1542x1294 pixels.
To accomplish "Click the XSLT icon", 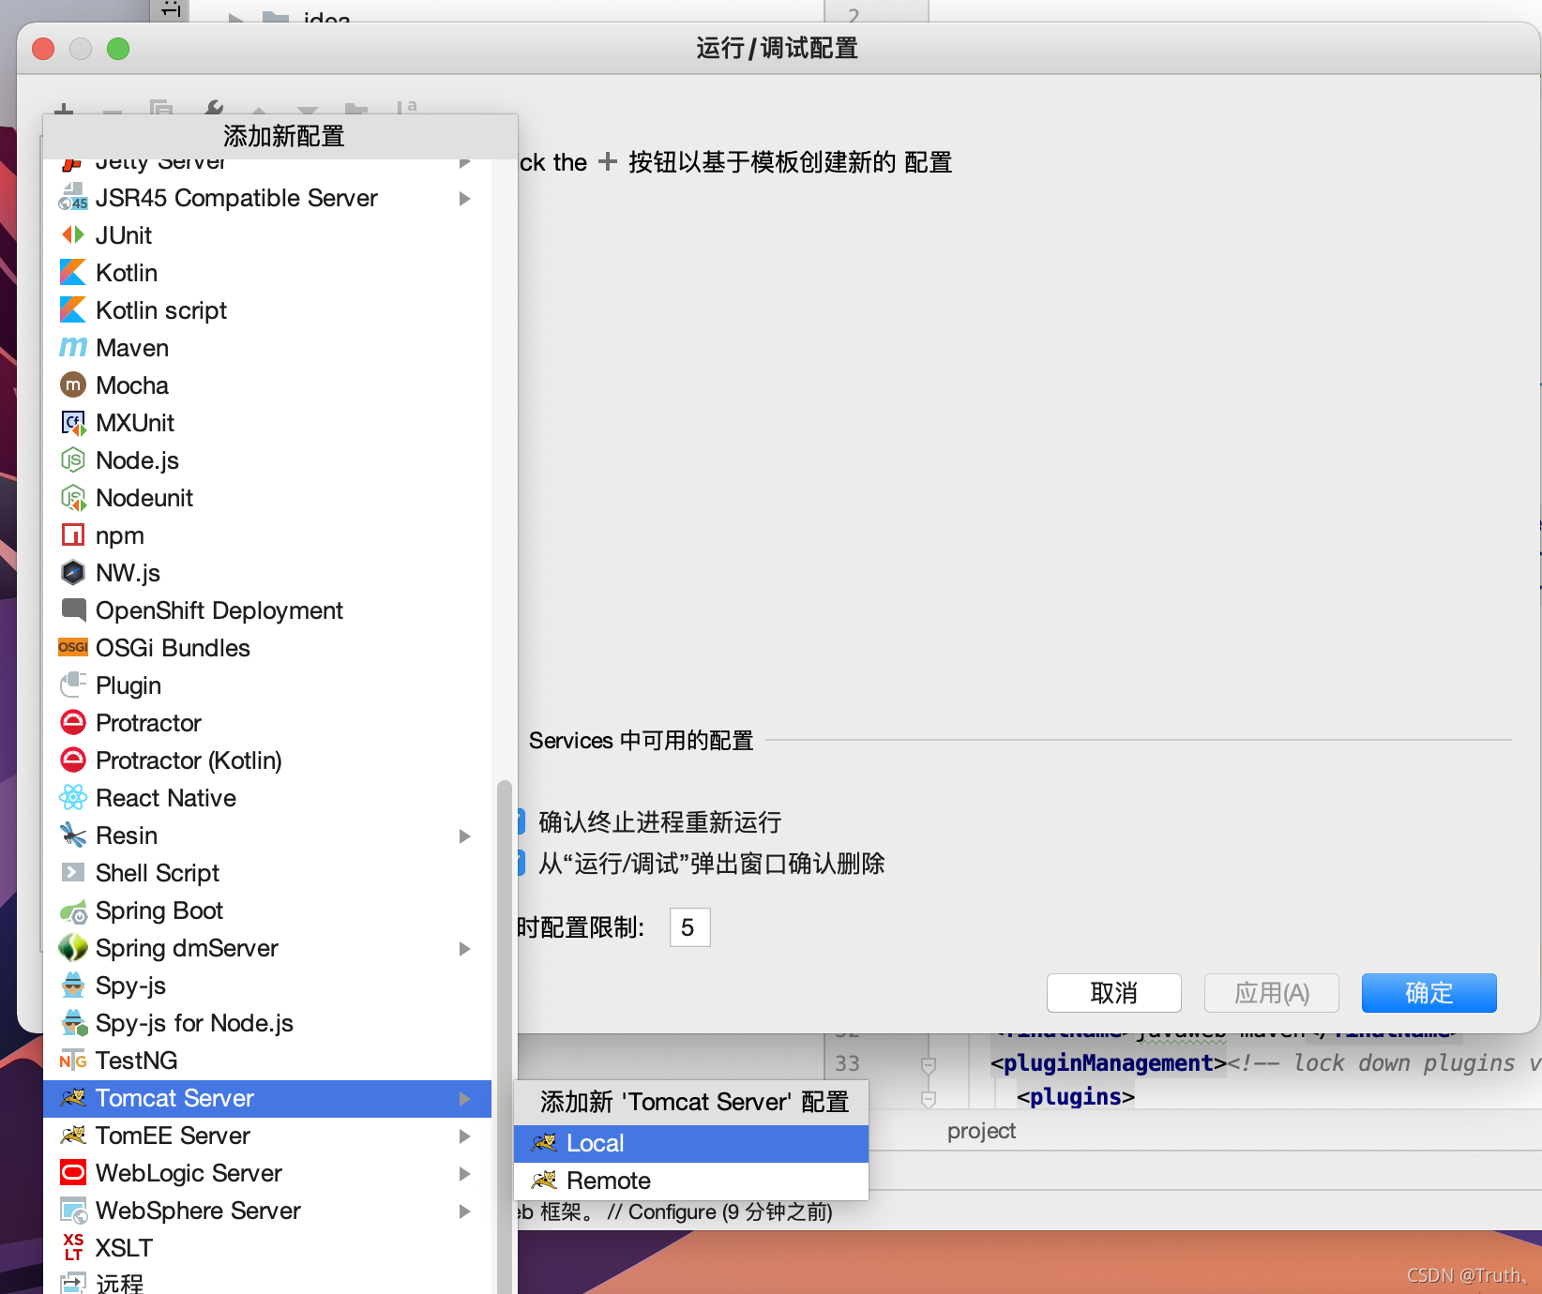I will coord(73,1247).
